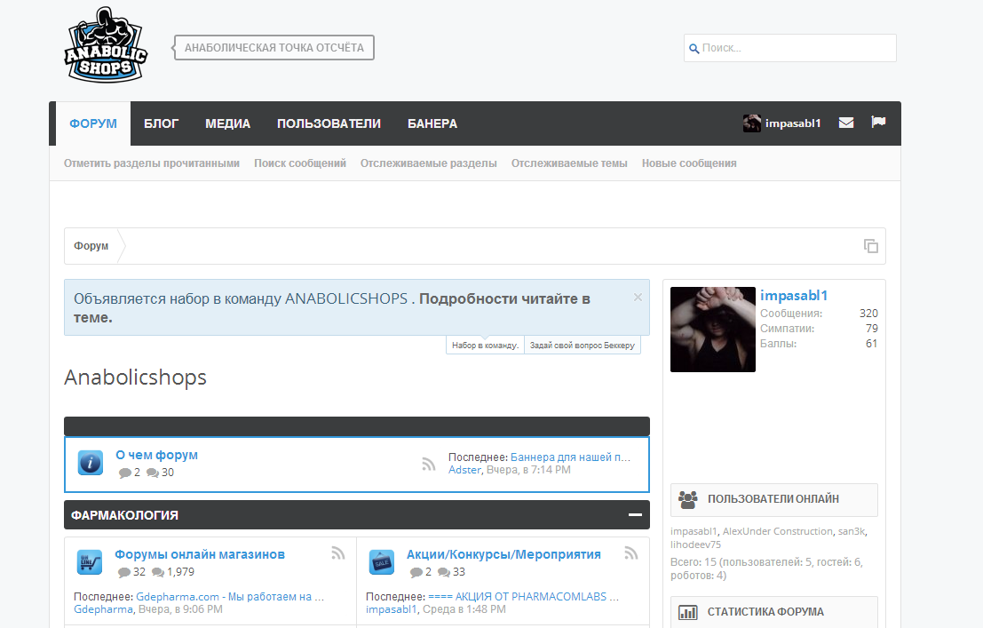983x628 pixels.
Task: Click the quick navigation icon in breadcrumb
Action: pyautogui.click(x=871, y=246)
